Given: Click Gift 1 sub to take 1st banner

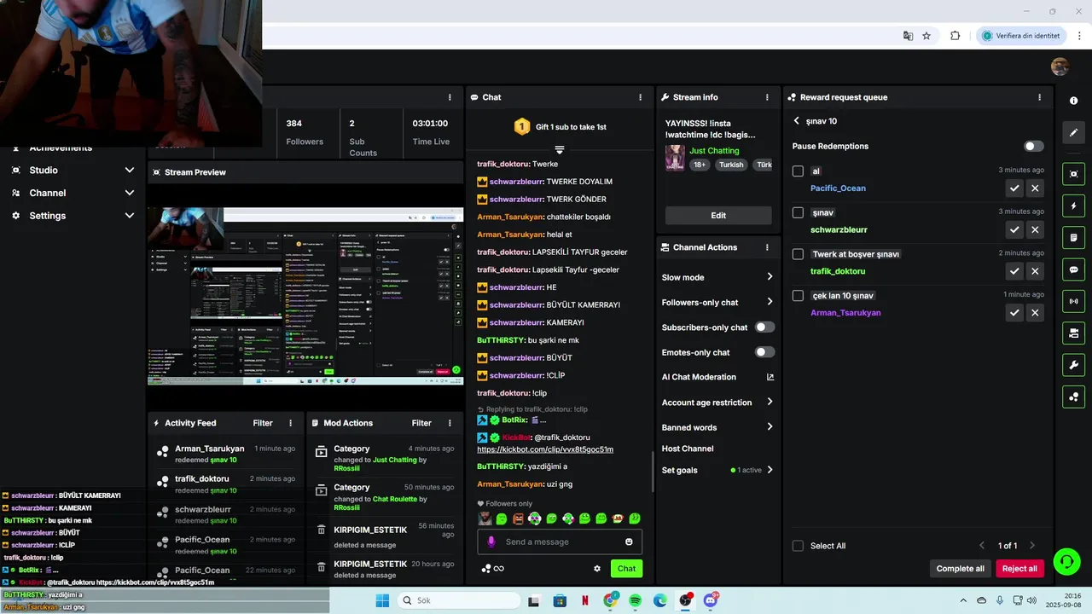Looking at the screenshot, I should point(560,127).
